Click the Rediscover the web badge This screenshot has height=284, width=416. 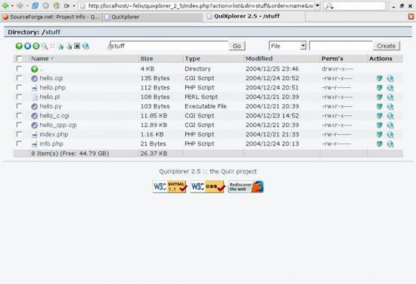click(246, 187)
